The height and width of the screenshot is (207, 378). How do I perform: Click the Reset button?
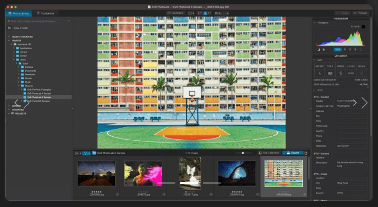[x=343, y=13]
